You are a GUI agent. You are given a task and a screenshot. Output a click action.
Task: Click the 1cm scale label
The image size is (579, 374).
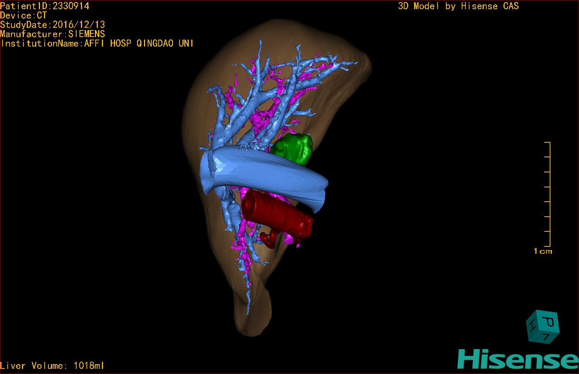(543, 251)
